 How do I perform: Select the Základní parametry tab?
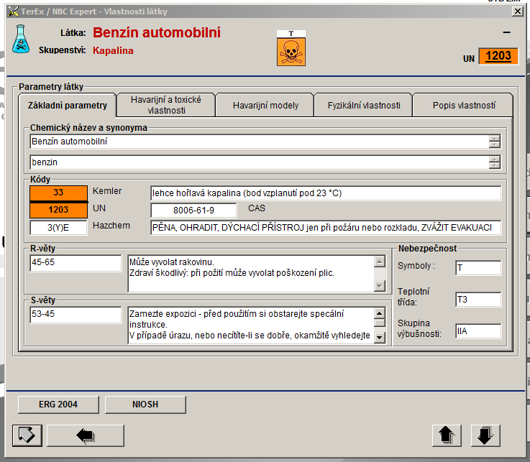coord(68,106)
